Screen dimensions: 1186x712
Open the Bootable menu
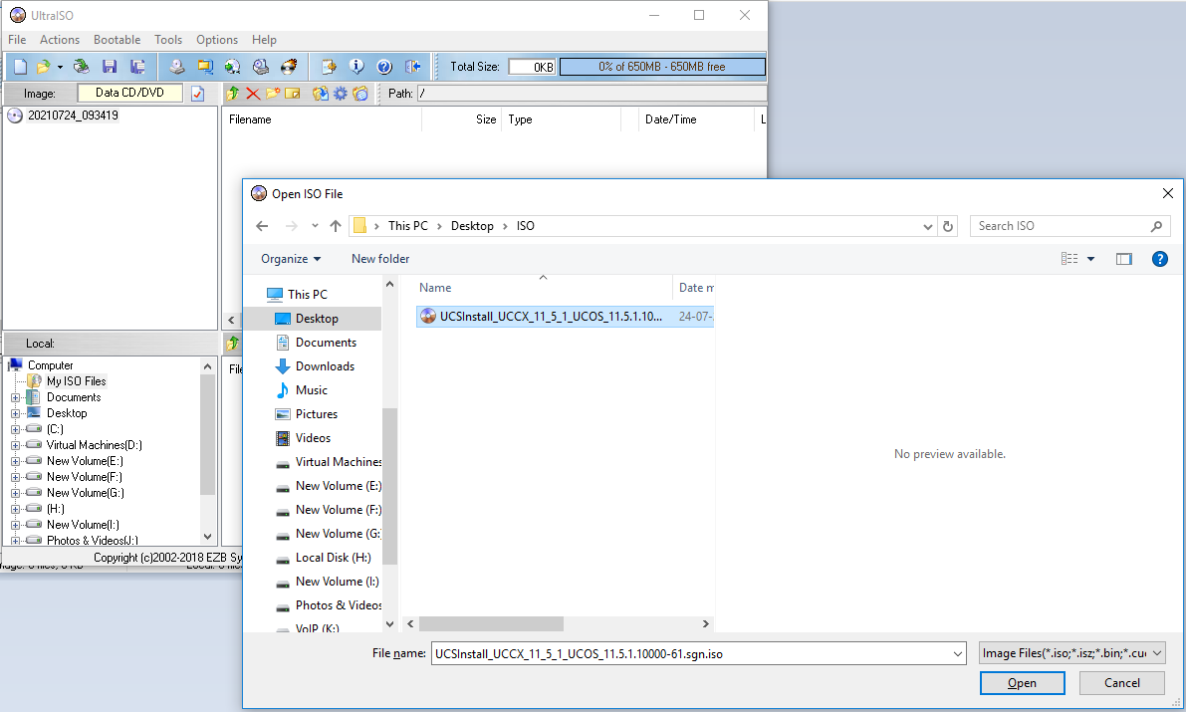click(x=118, y=40)
